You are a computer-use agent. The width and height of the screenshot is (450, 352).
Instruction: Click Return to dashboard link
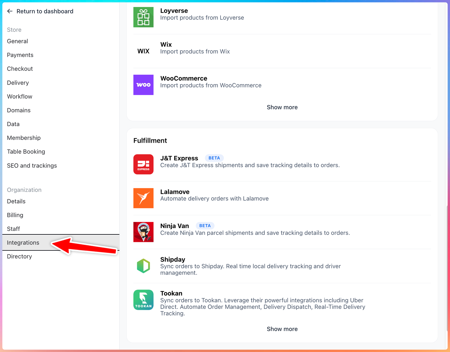[45, 11]
